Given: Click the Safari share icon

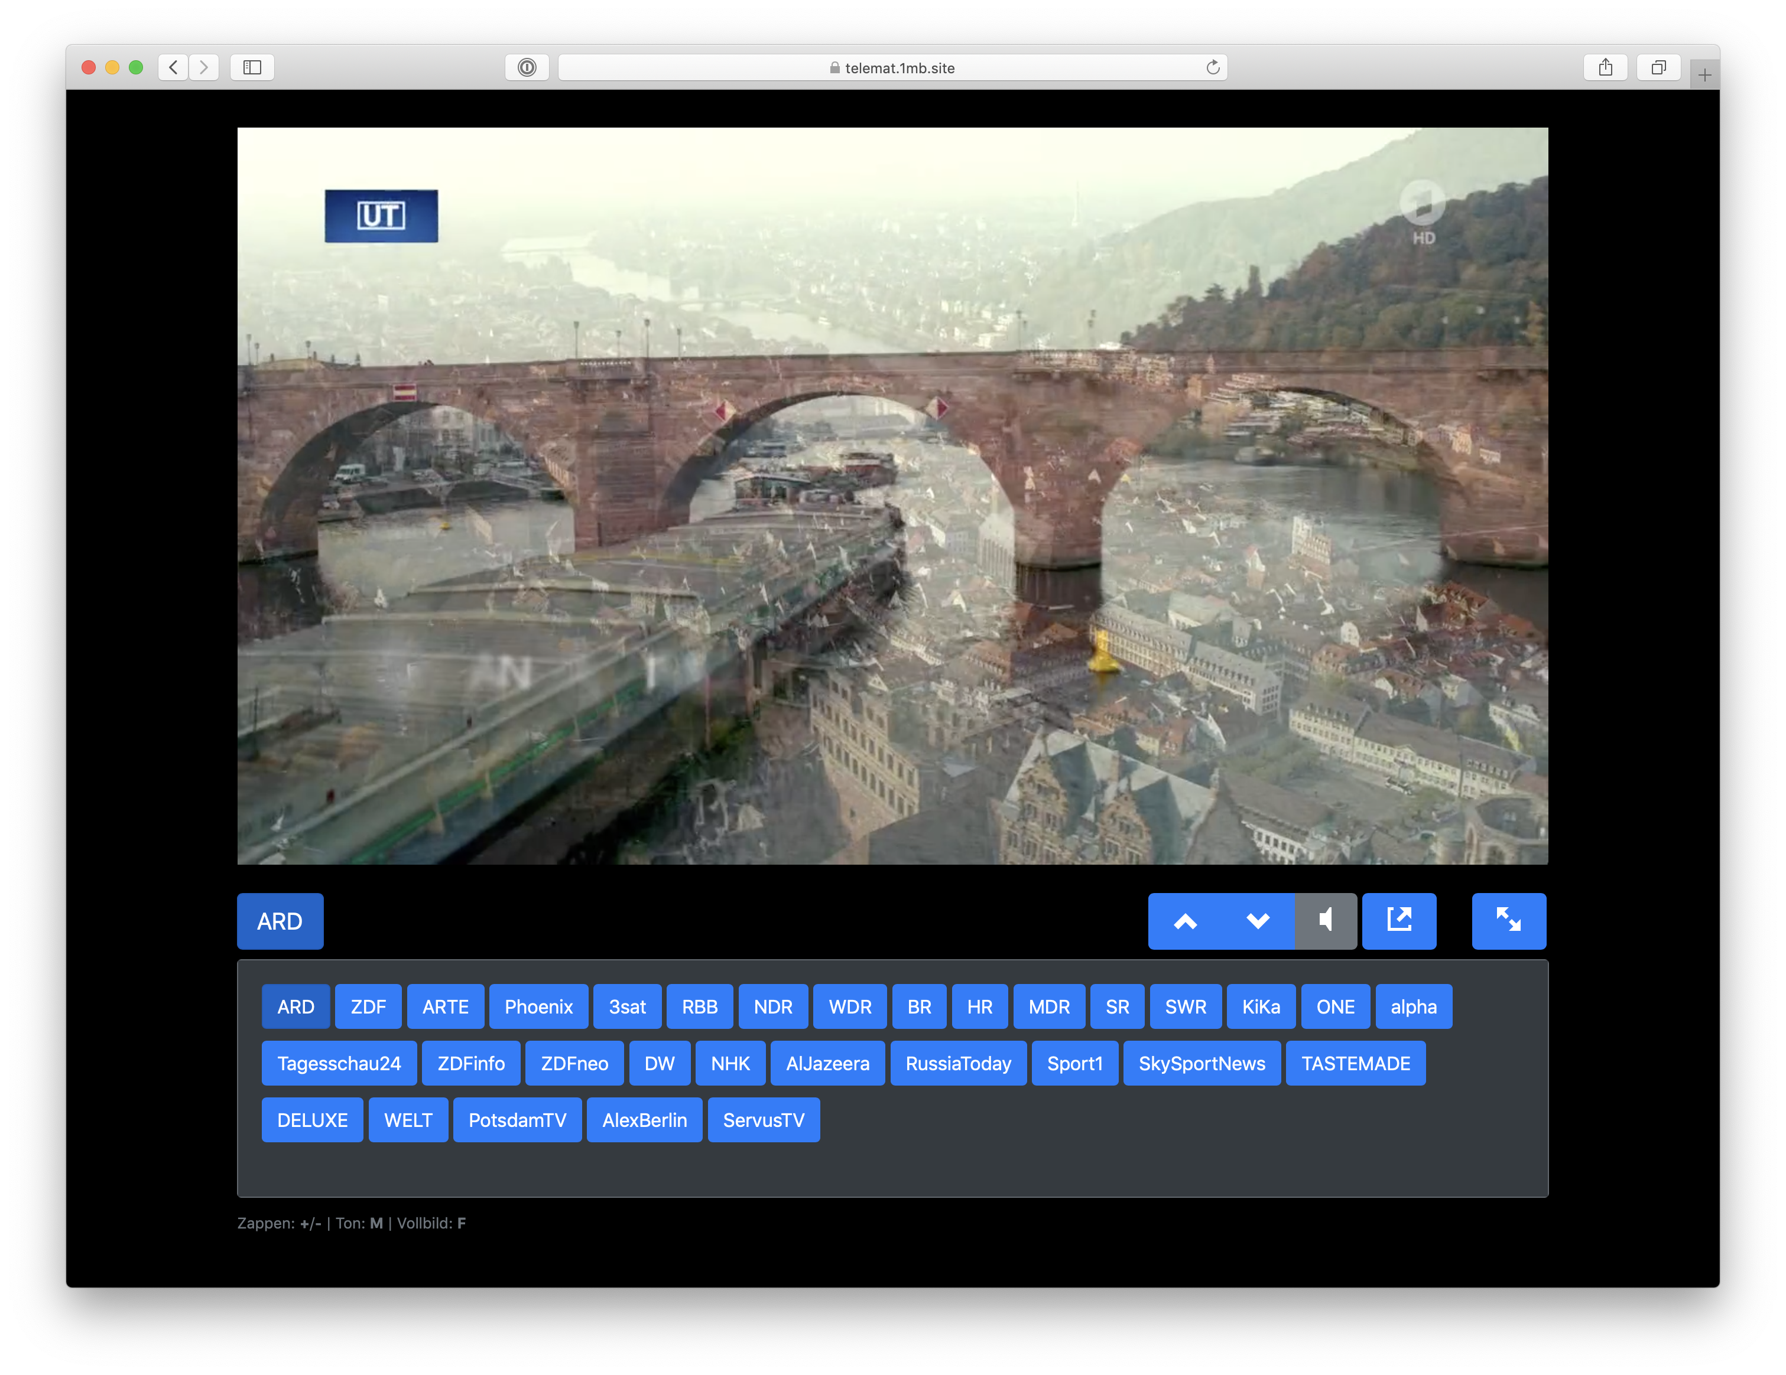Looking at the screenshot, I should 1605,67.
